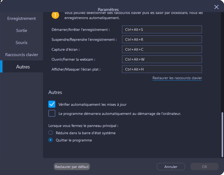Click Restaurer les raccourcis clavier link

pyautogui.click(x=177, y=78)
